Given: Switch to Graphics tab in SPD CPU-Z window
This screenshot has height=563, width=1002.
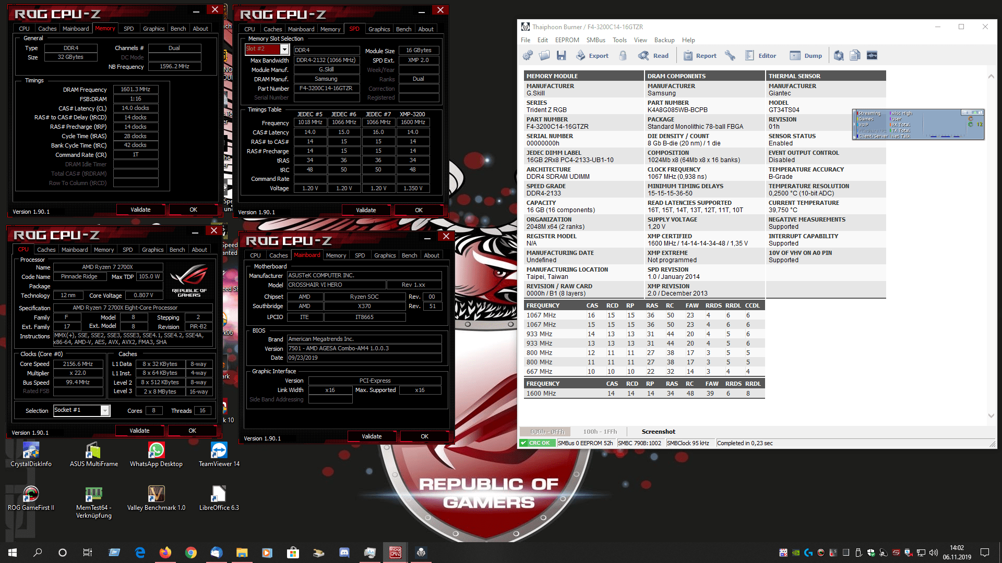Looking at the screenshot, I should pos(379,29).
